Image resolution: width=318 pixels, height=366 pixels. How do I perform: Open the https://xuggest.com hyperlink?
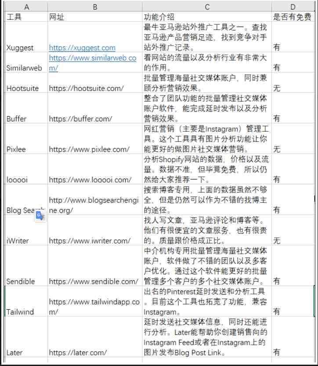[82, 48]
